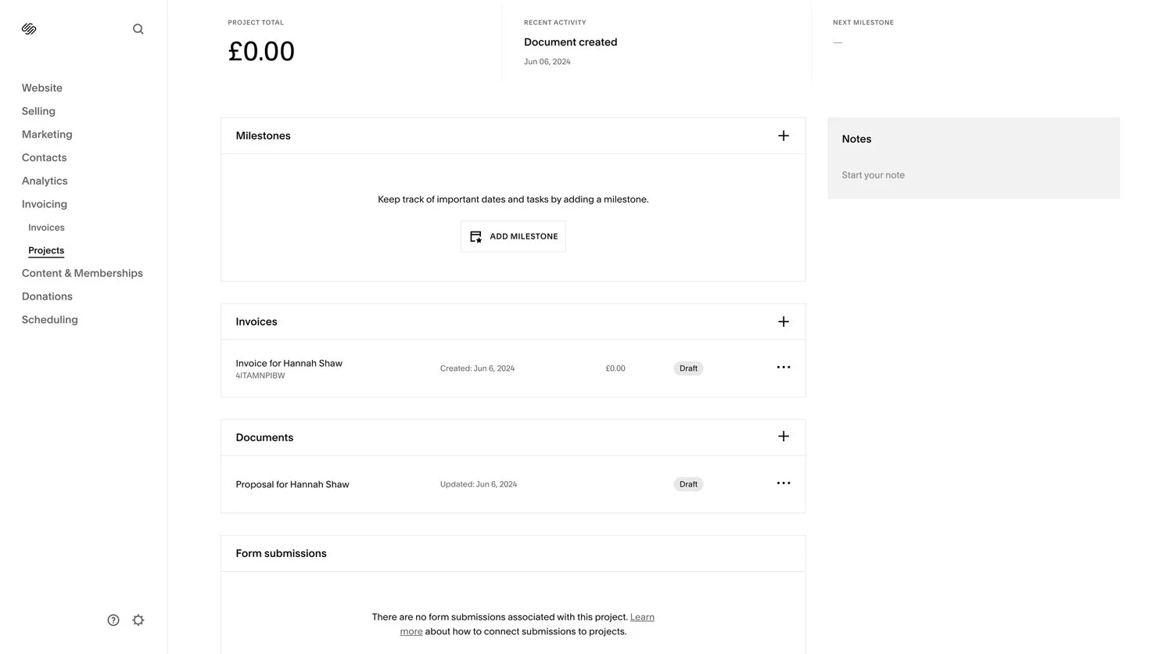
Task: Go to Website in sidebar
Action: point(42,88)
